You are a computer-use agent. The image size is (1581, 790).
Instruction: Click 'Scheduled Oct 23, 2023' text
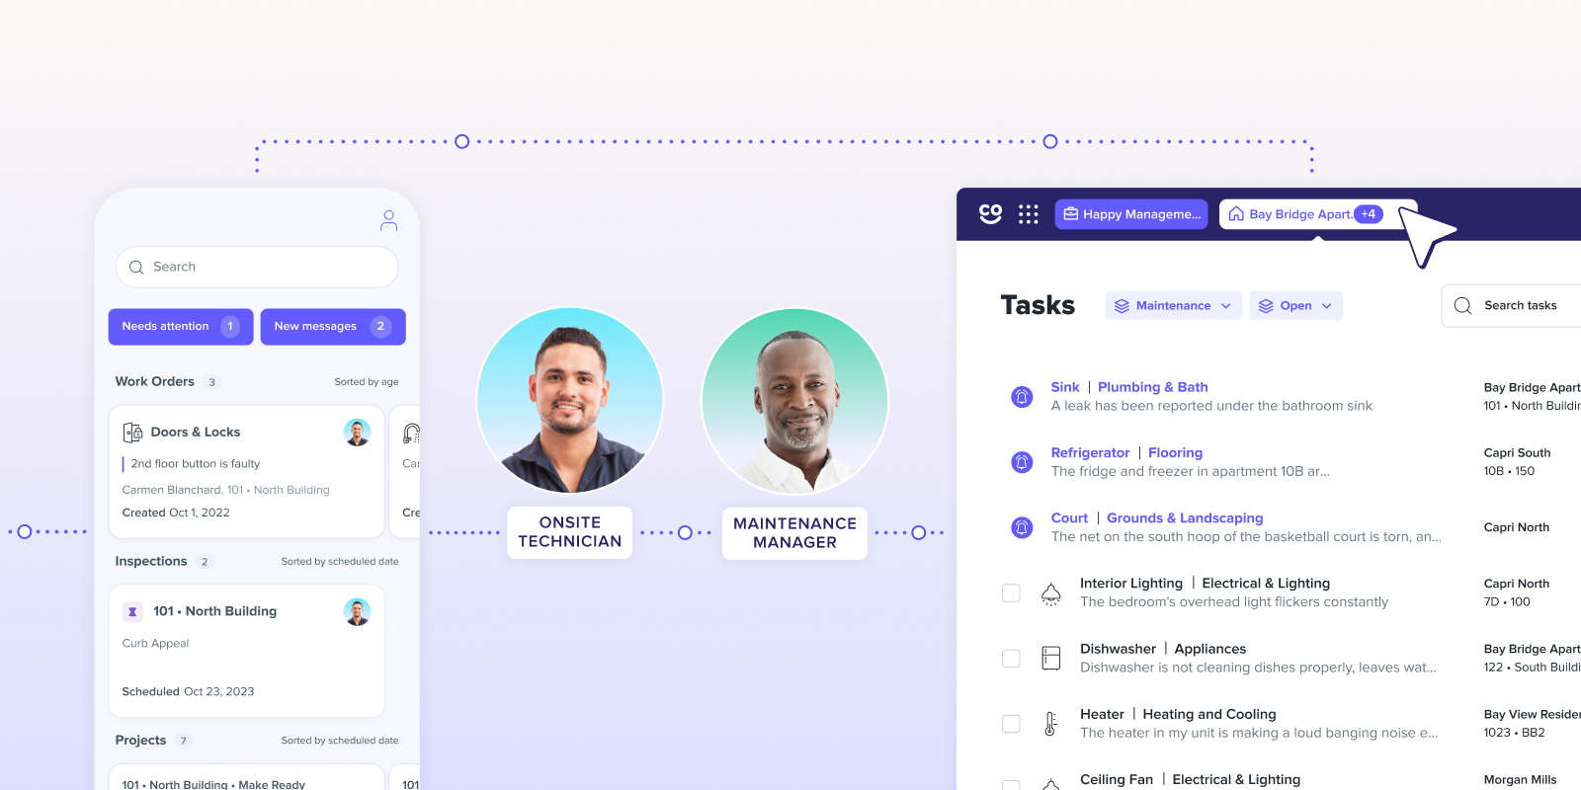click(x=188, y=692)
